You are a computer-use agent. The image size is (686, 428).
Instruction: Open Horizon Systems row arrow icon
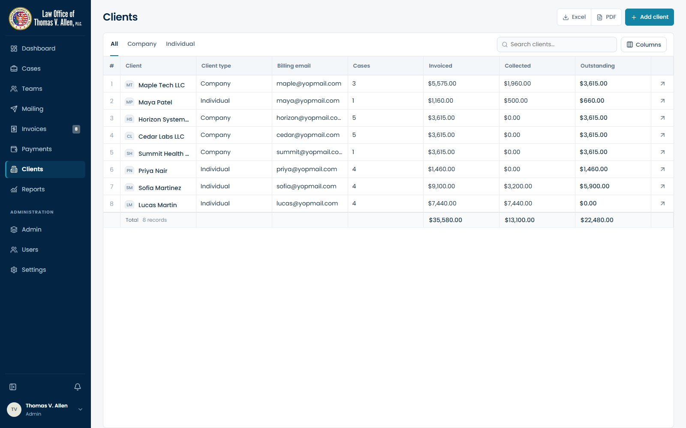[662, 118]
